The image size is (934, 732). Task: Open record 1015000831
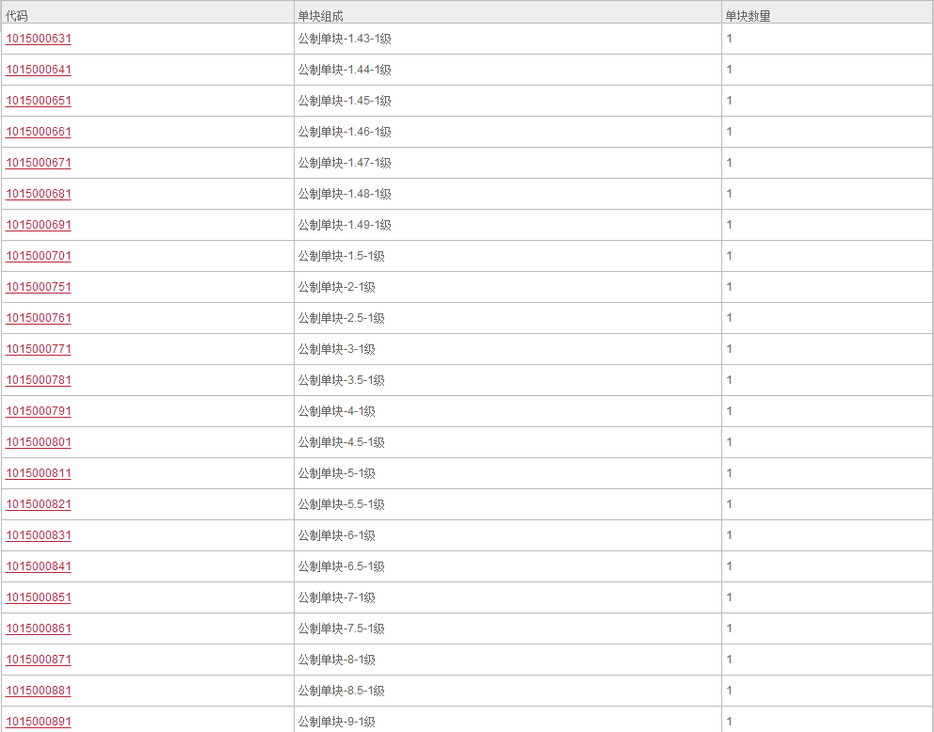[39, 535]
